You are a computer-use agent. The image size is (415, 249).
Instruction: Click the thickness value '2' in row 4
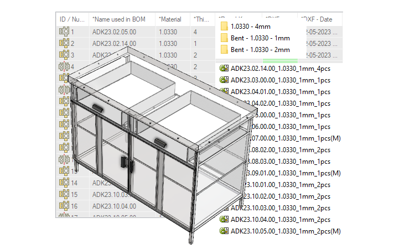pyautogui.click(x=195, y=67)
